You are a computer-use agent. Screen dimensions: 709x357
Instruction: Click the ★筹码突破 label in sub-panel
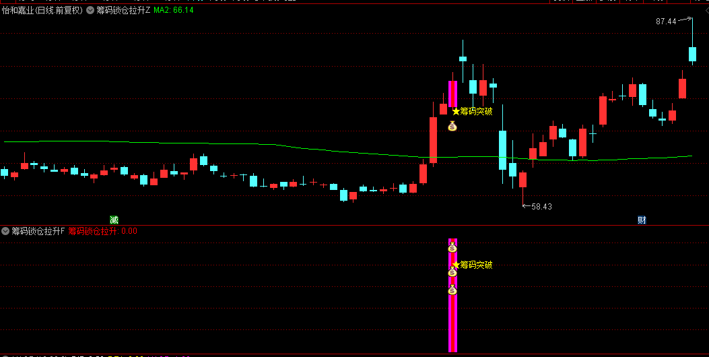coord(473,265)
